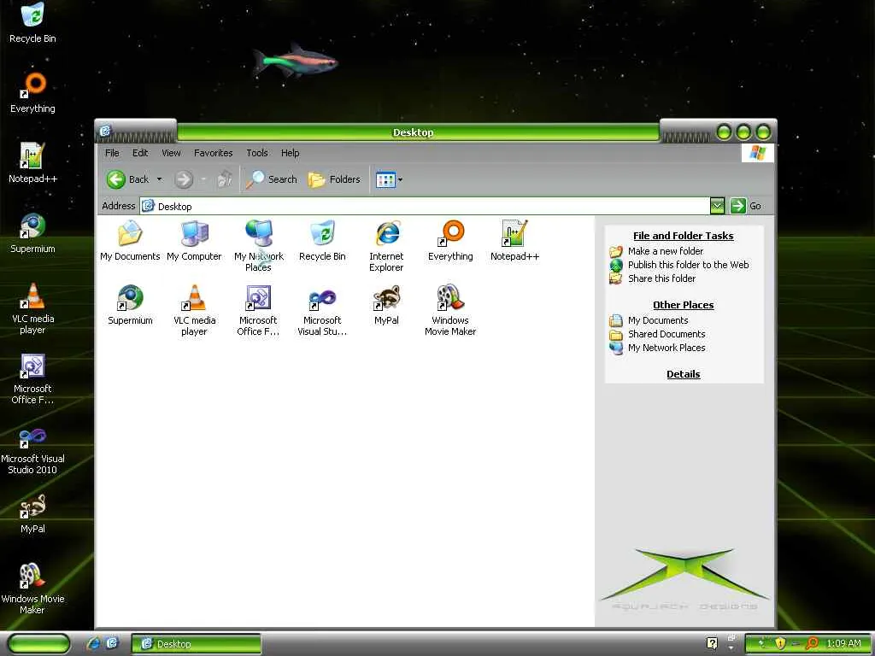Click the help question mark icon on the taskbar
Image resolution: width=875 pixels, height=656 pixels.
coord(712,643)
